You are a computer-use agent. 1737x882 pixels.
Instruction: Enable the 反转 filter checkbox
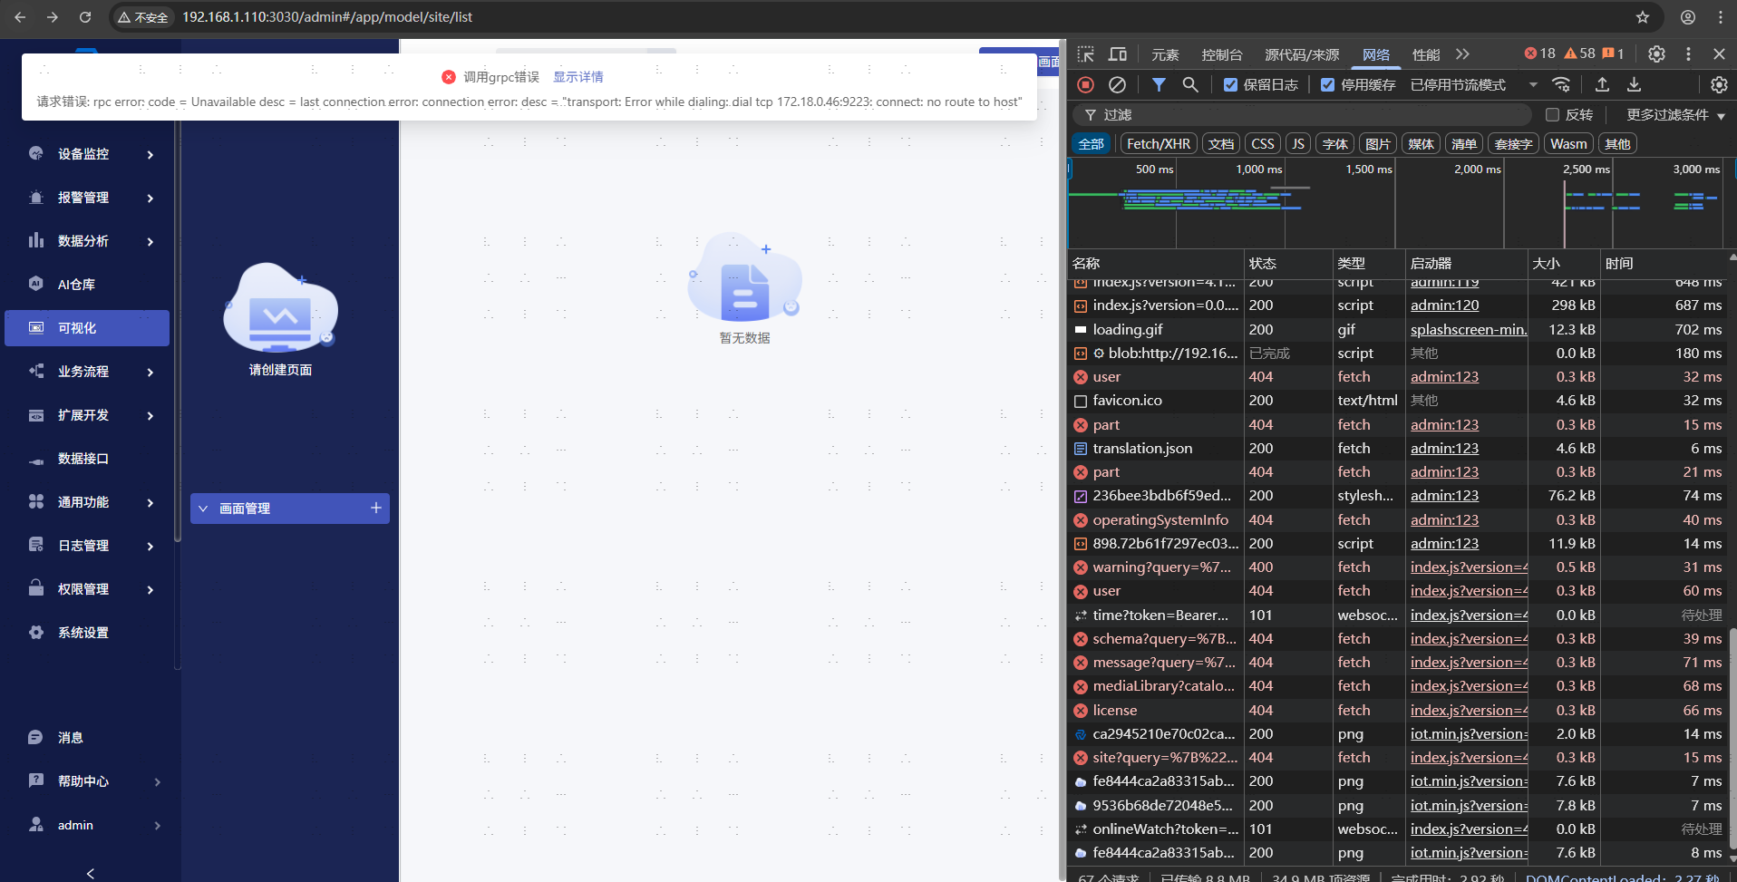pos(1552,115)
